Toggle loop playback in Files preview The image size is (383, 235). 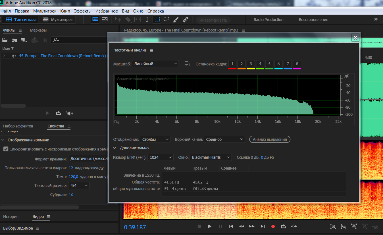[x=59, y=113]
